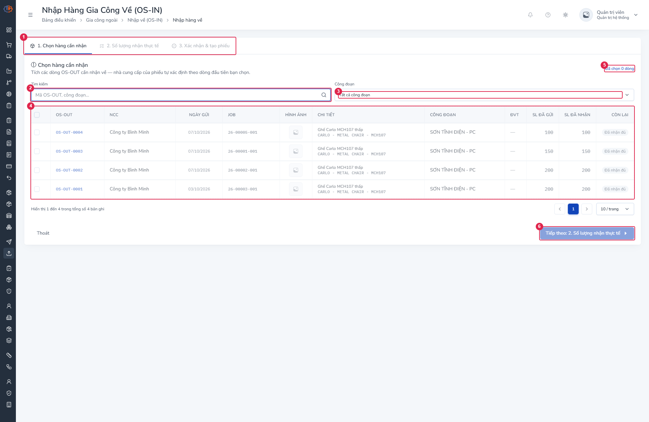Go to the previous page arrow
This screenshot has height=422, width=649.
coord(560,209)
